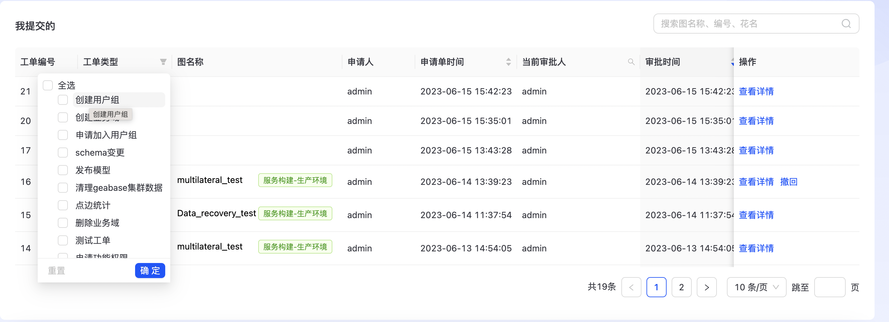Open 查看详情 for work order 16
Screen dimensions: 889x322
tap(756, 182)
